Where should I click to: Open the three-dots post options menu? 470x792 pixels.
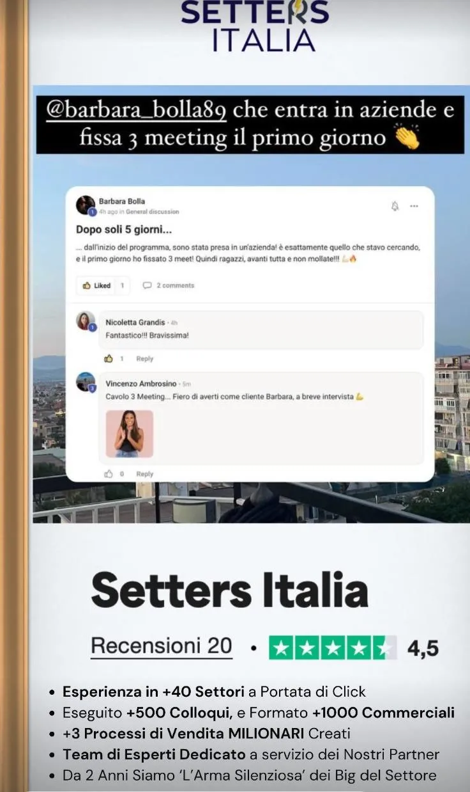click(414, 206)
